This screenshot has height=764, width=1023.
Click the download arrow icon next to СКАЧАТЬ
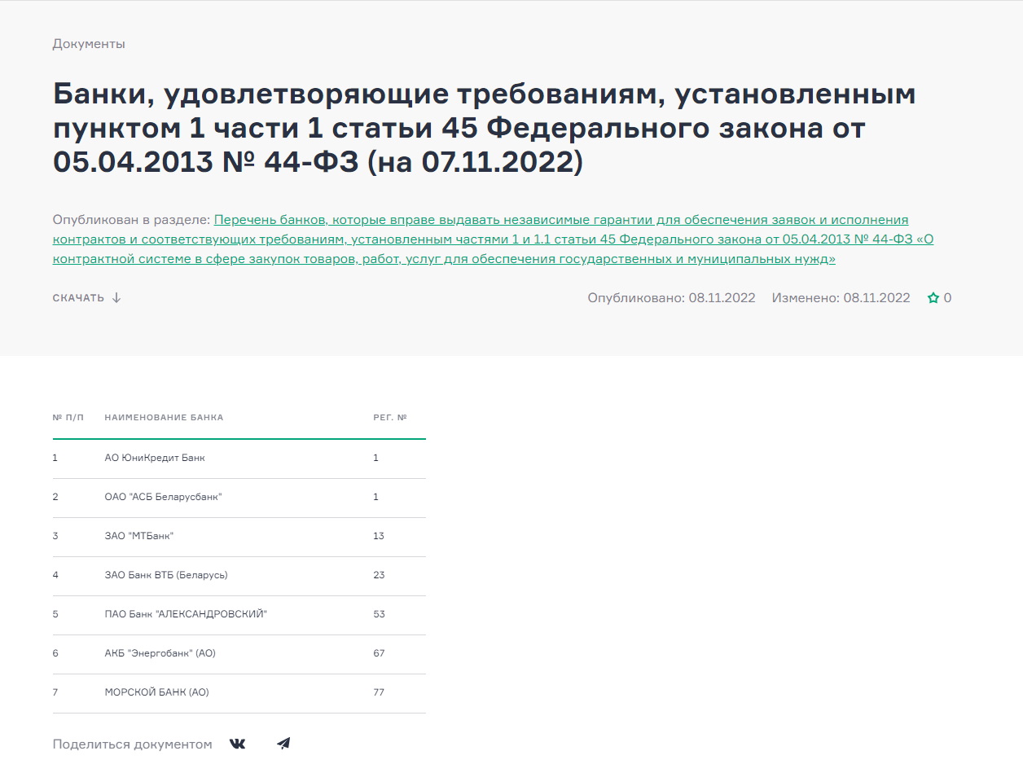point(116,298)
